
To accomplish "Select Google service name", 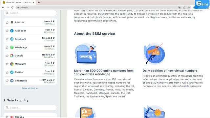I will click(x=19, y=56).
